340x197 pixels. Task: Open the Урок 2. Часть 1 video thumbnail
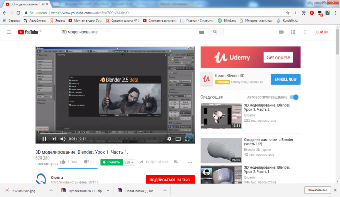[221, 175]
